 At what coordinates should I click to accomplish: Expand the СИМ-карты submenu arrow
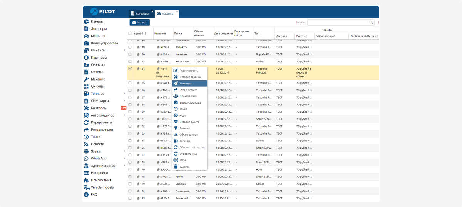124,101
